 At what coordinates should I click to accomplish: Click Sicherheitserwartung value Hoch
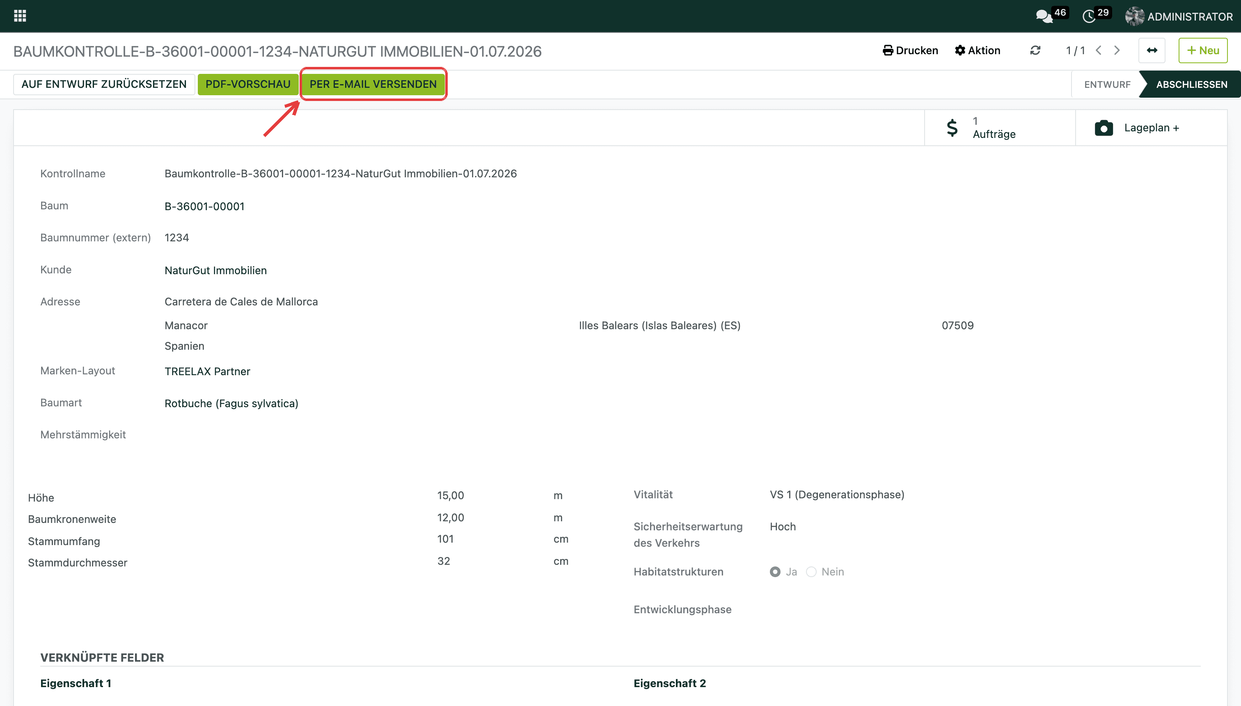coord(783,527)
